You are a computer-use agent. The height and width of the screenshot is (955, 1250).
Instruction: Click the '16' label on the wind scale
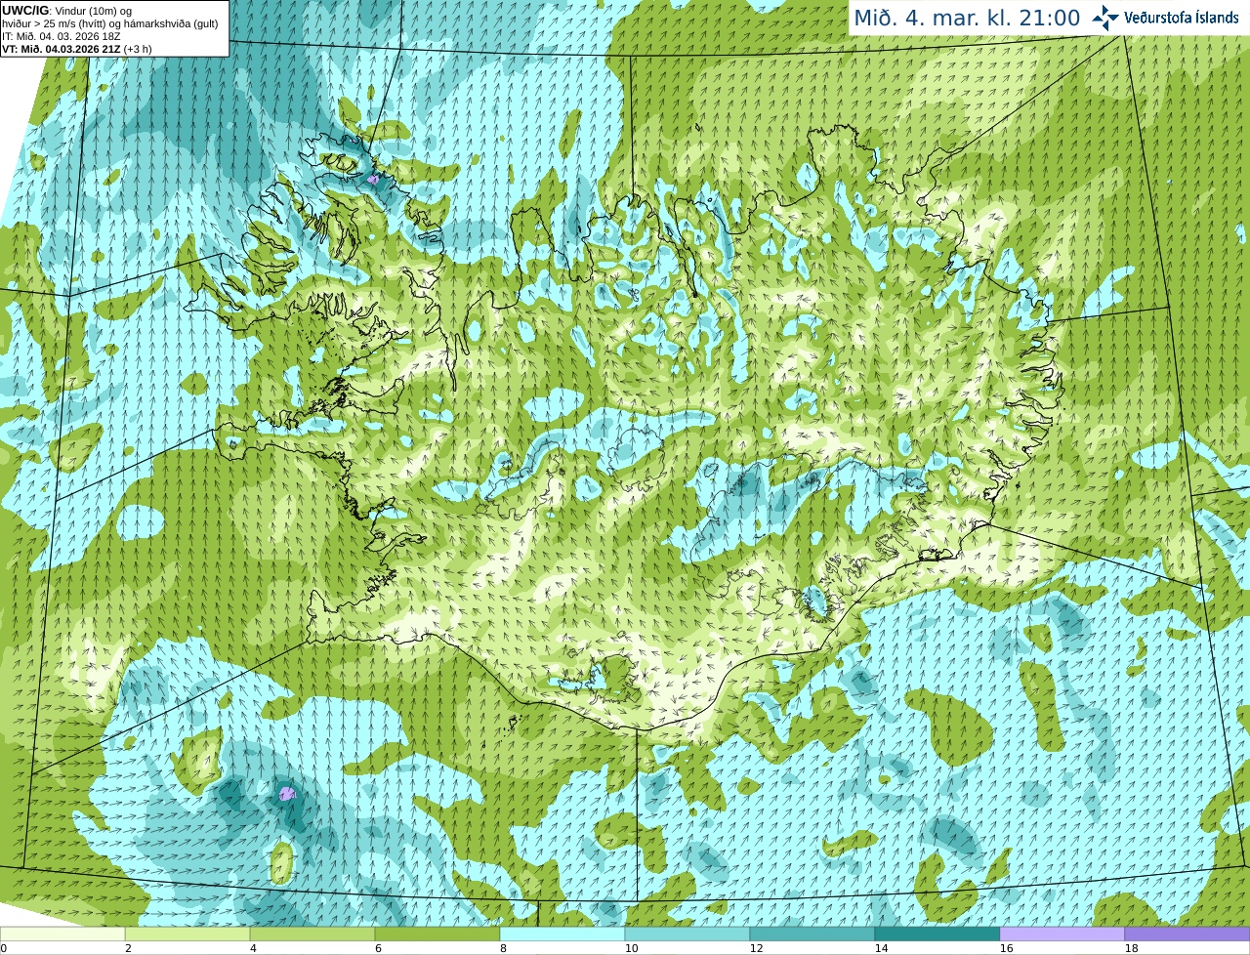click(x=1006, y=948)
